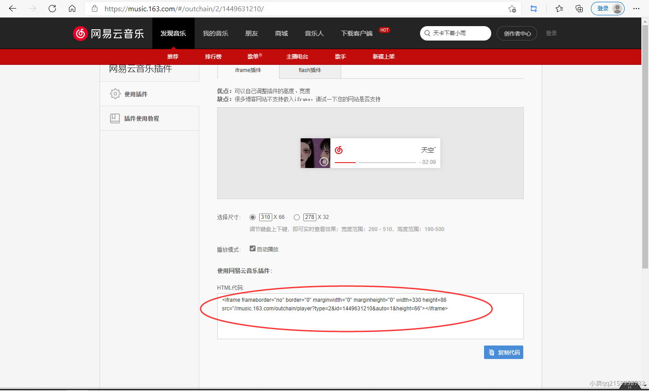Select 主播电台 in the red subnav
Viewport: 649px width, 391px height.
[297, 56]
